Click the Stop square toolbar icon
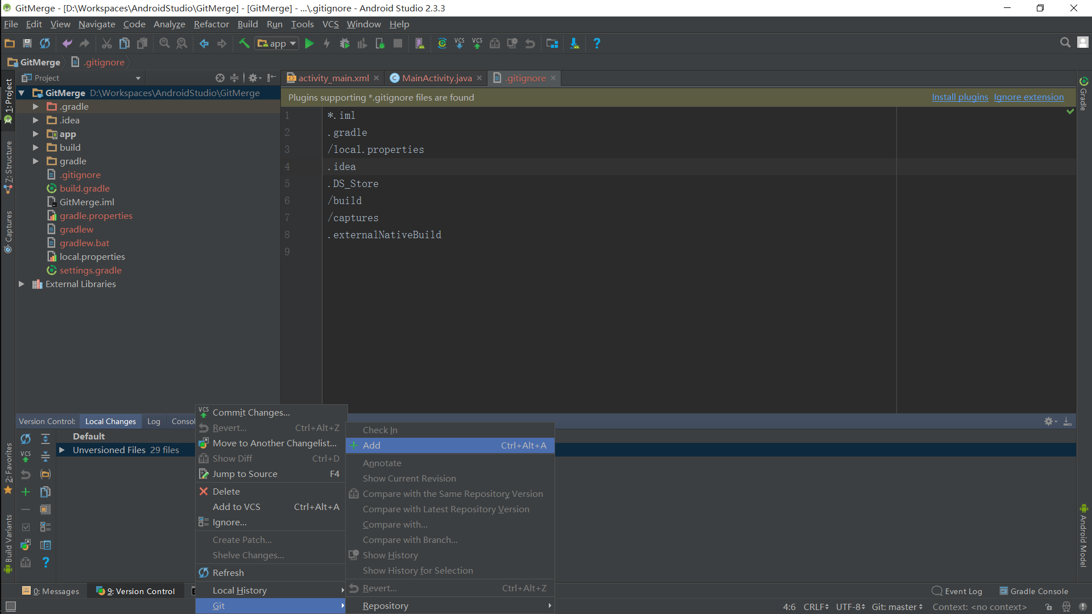The width and height of the screenshot is (1092, 614). click(x=398, y=43)
